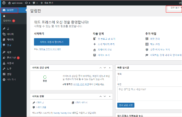Click the comment toggle icon beside 댓글 켜기
The image size is (182, 117).
point(147,50)
